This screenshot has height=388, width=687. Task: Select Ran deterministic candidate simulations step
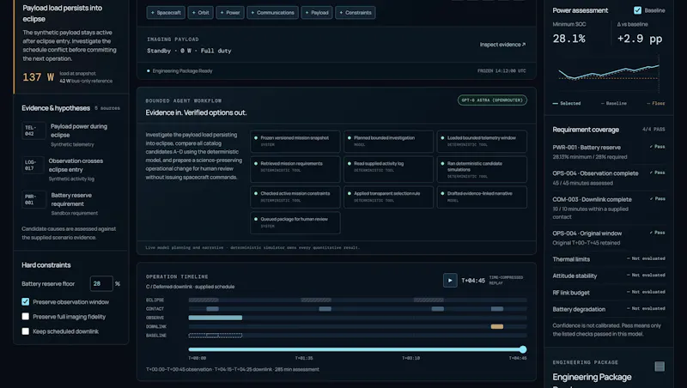click(x=482, y=169)
